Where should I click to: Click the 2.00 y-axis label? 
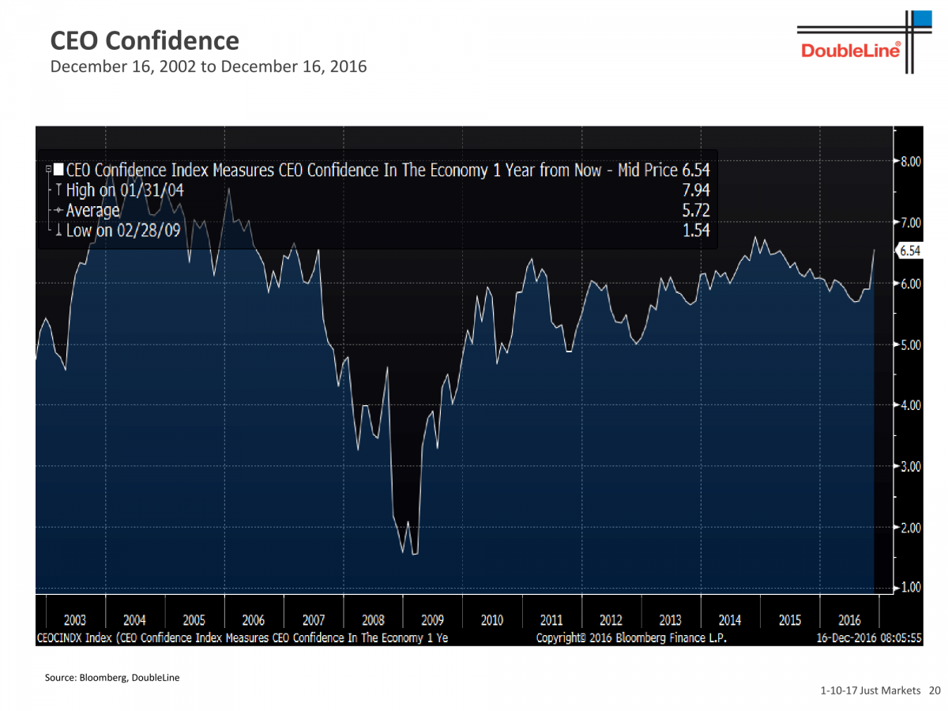click(912, 527)
